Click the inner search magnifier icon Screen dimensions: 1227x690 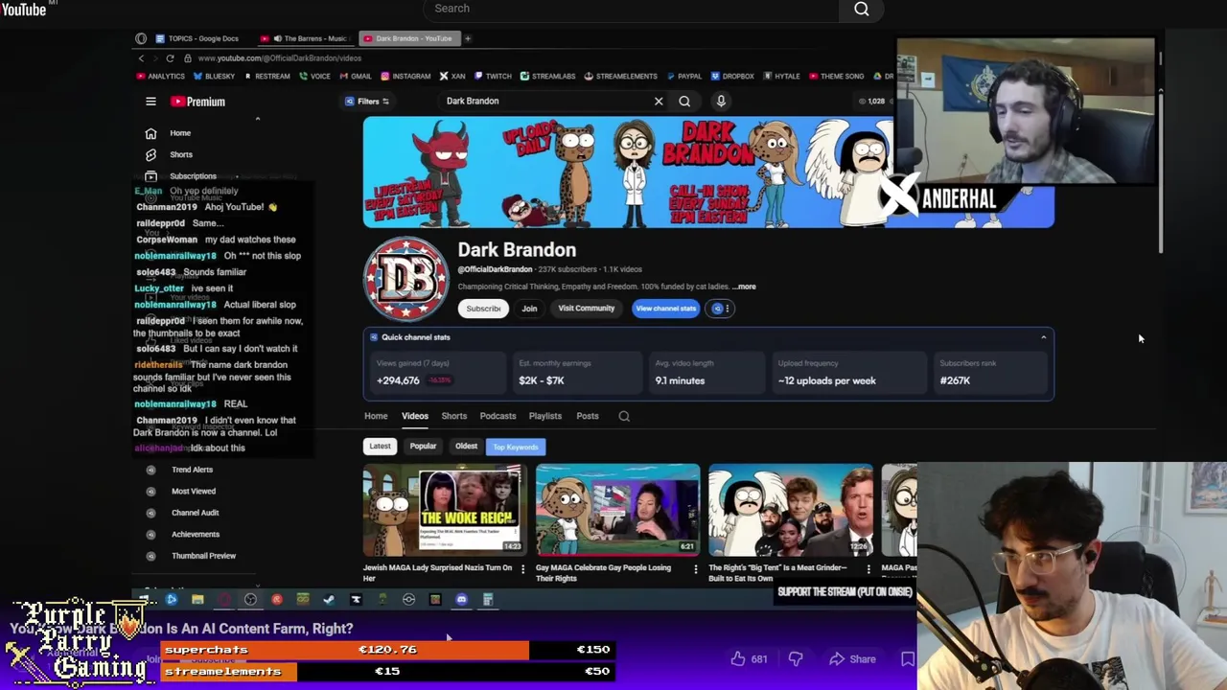point(684,101)
